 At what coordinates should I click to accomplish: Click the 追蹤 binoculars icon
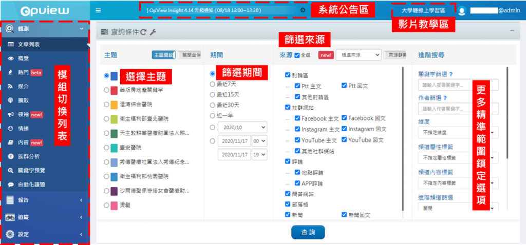(10, 217)
